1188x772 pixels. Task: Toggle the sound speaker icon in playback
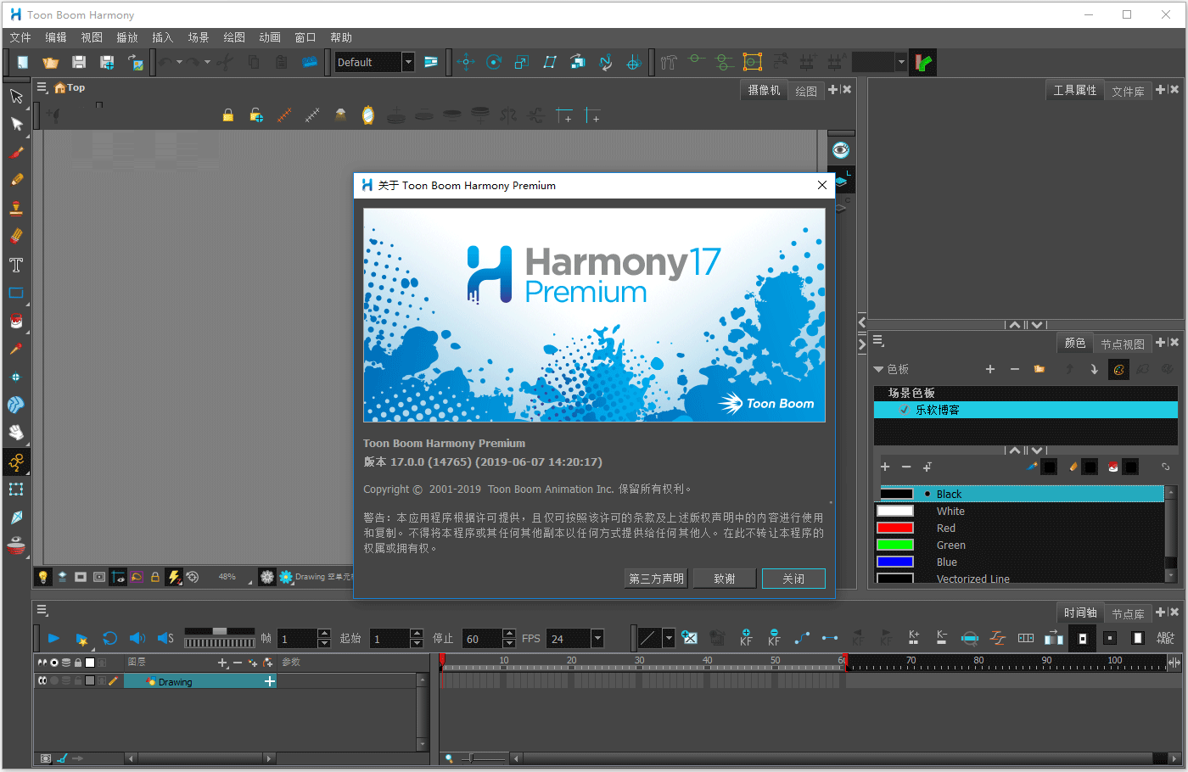137,638
